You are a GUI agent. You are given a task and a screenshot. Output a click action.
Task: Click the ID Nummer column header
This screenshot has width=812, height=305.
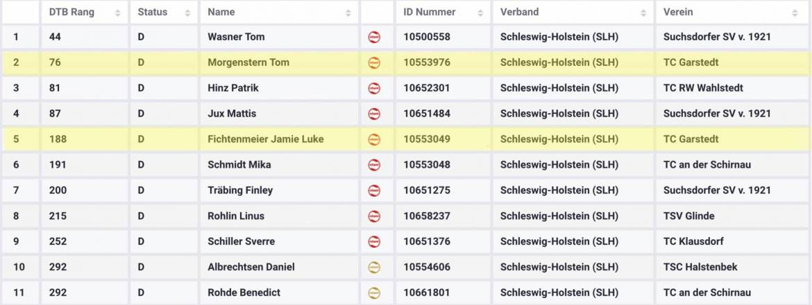[x=430, y=12]
